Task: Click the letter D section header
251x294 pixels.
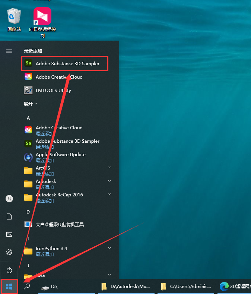Action: [28, 212]
